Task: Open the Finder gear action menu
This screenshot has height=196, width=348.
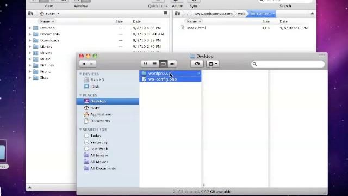Action: click(213, 64)
